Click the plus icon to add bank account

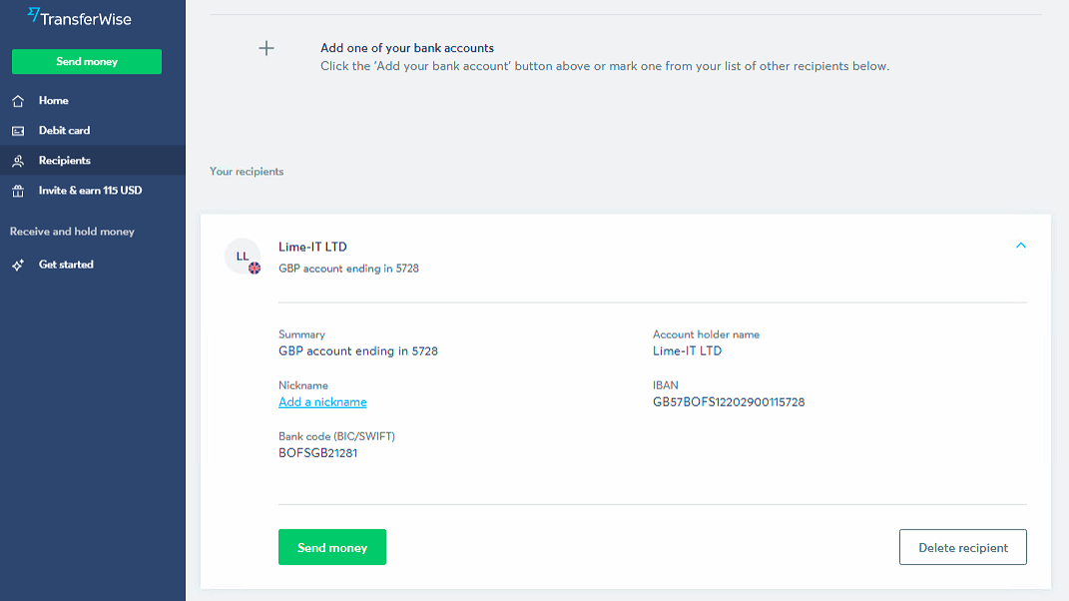[x=267, y=48]
